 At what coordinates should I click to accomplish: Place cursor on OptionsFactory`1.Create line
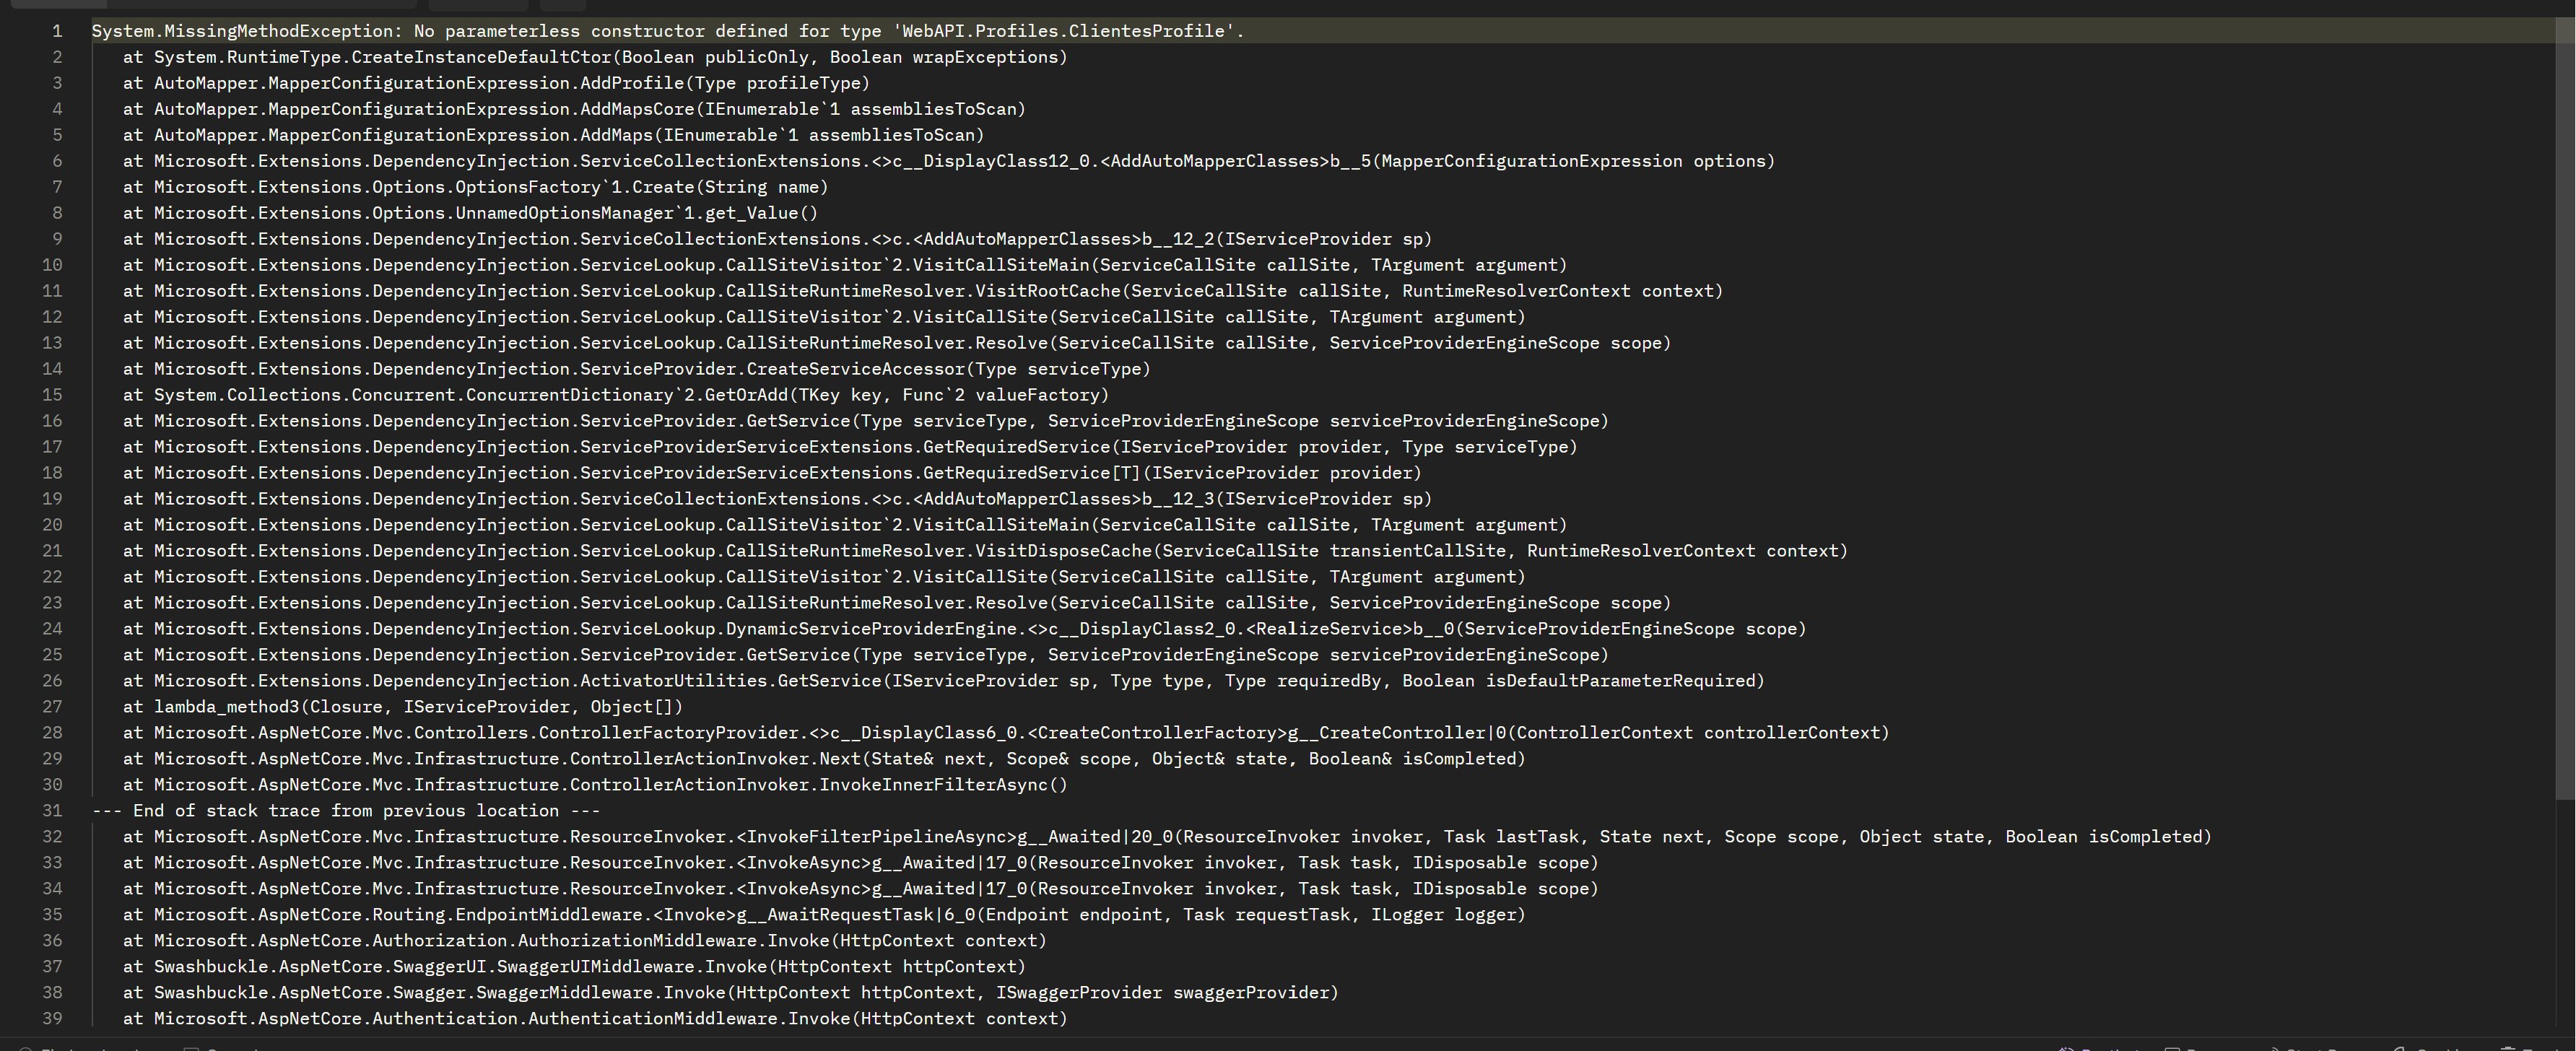click(475, 187)
